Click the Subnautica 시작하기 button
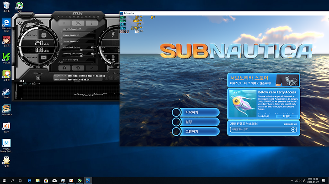Viewport: 329px width, 184px height. click(196, 112)
